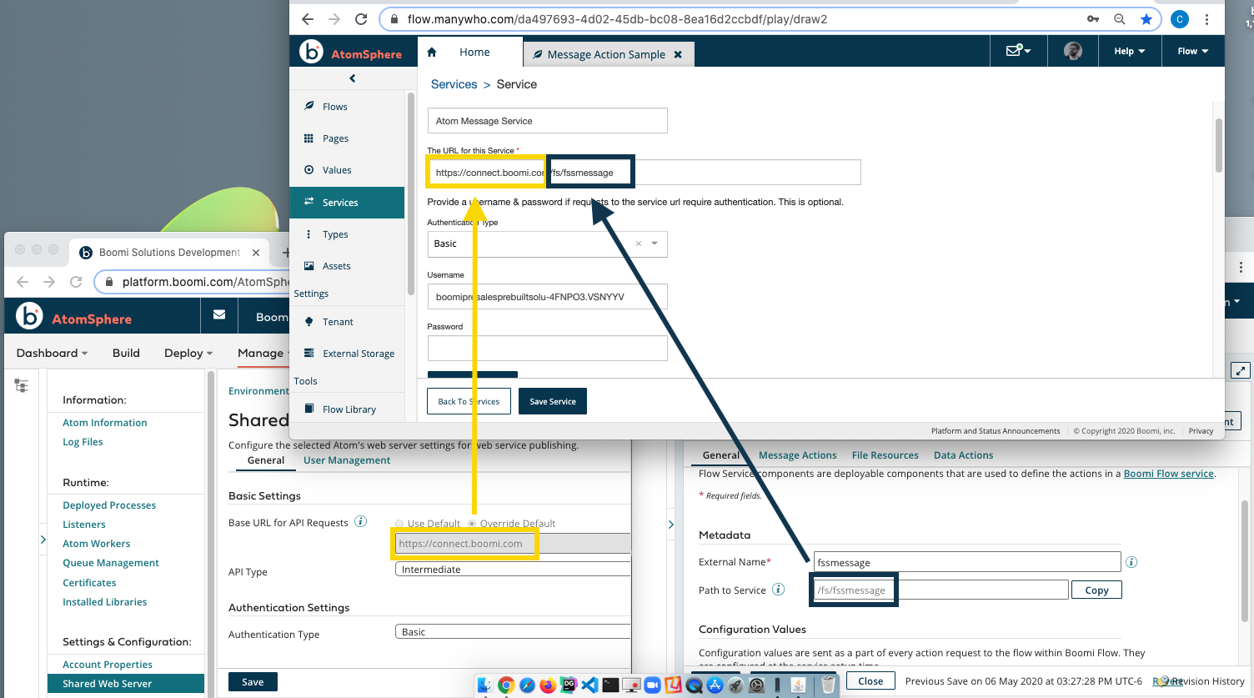Switch to the File Resources tab
This screenshot has width=1254, height=698.
[885, 455]
